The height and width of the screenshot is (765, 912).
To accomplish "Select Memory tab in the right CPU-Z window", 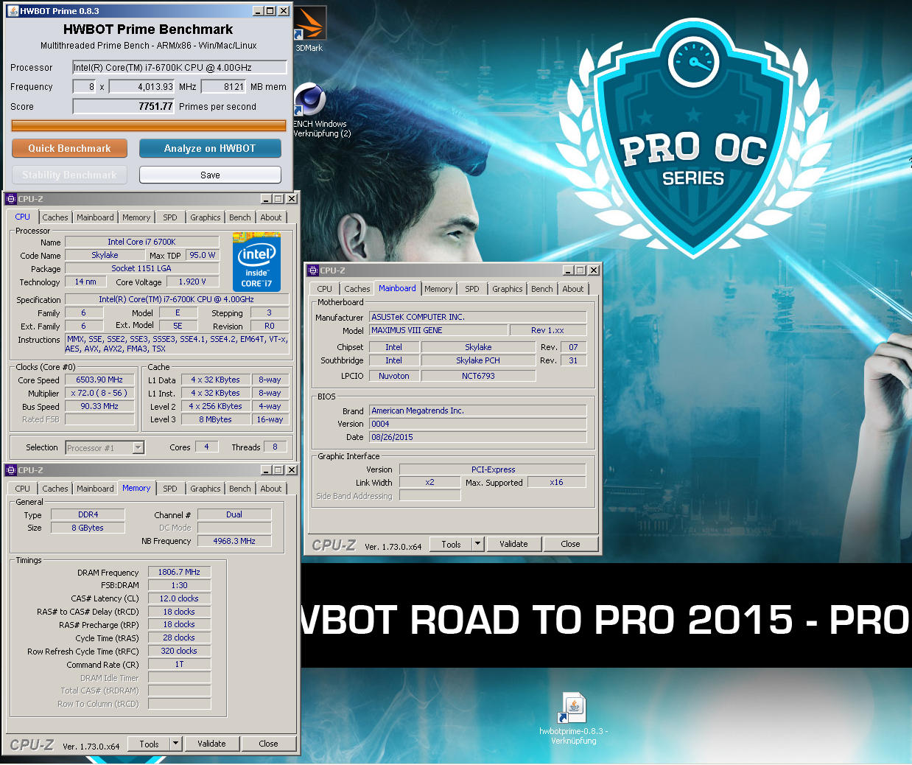I will click(x=438, y=289).
